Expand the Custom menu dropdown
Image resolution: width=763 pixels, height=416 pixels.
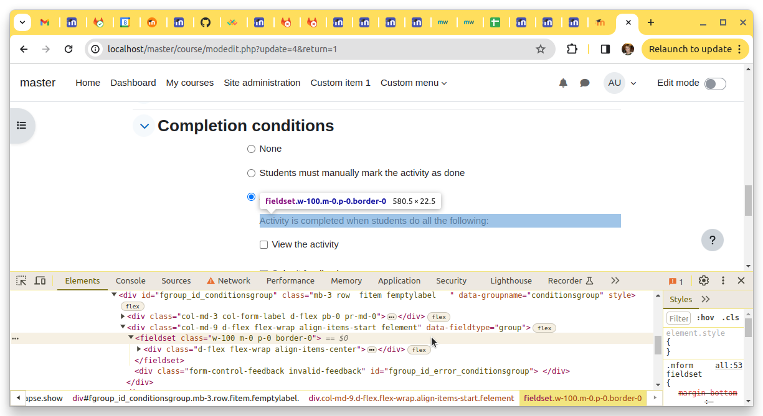414,83
